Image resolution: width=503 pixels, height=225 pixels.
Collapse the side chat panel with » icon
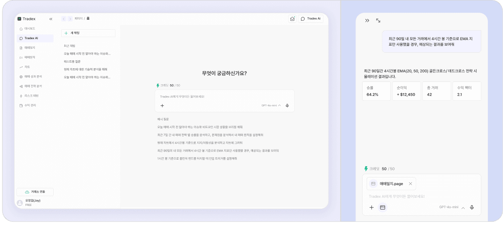[x=367, y=21]
